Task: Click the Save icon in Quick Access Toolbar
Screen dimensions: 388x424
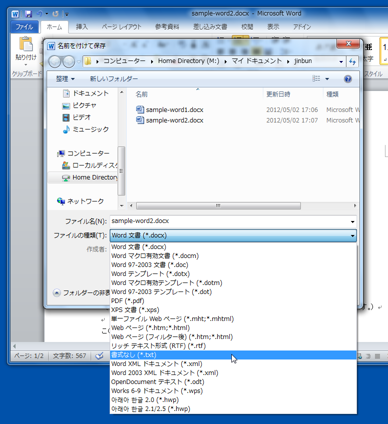Action: (28, 14)
